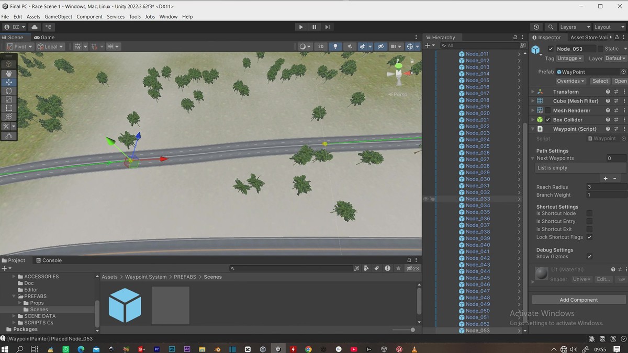Click the Pause button
Image resolution: width=628 pixels, height=353 pixels.
coord(314,27)
